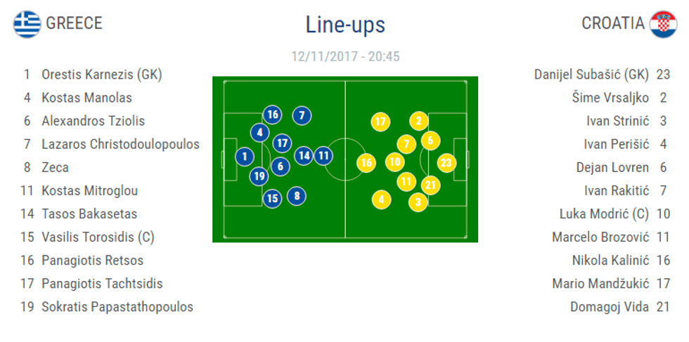689x342 pixels.
Task: Click the Line-ups heading
Action: 345,25
